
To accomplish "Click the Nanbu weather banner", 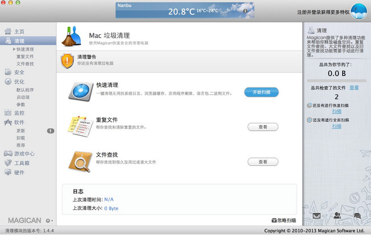I will (185, 10).
